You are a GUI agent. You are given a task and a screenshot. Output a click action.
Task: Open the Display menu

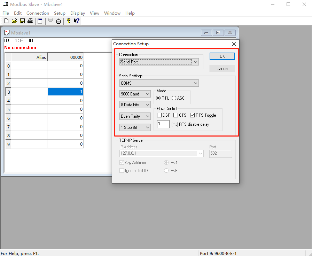pos(77,13)
